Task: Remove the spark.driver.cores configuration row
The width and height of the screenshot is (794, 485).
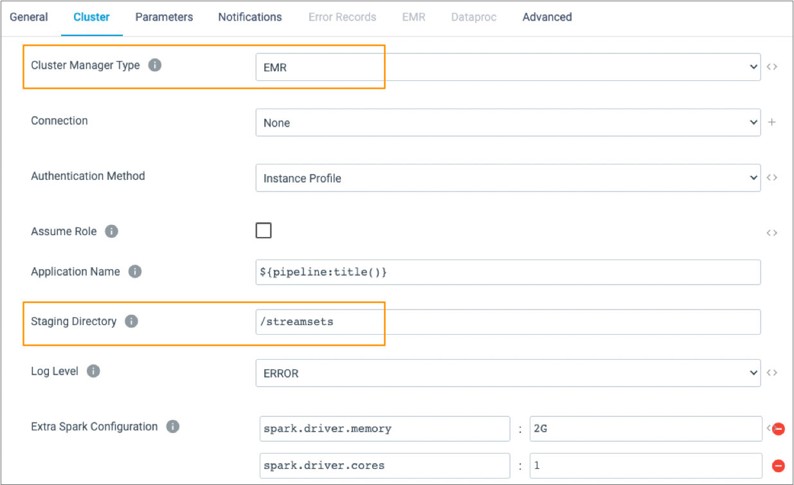Action: pyautogui.click(x=778, y=465)
